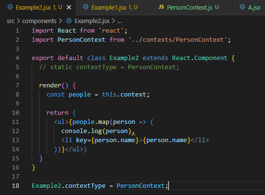
Task: Expand breadcrumb chevron after components
Action: coord(60,21)
